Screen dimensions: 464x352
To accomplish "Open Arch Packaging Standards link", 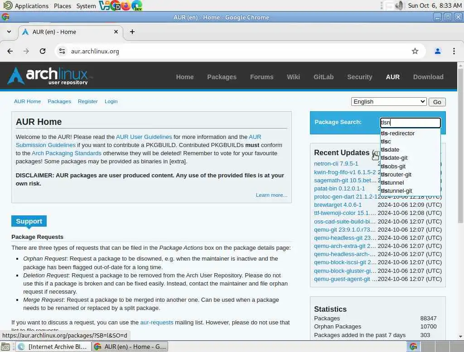I will [67, 153].
